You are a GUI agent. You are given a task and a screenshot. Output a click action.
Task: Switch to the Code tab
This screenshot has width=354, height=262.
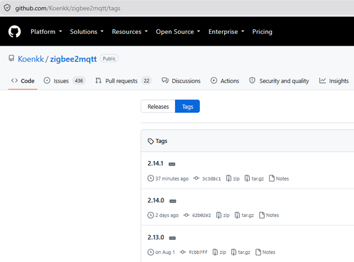tap(23, 81)
